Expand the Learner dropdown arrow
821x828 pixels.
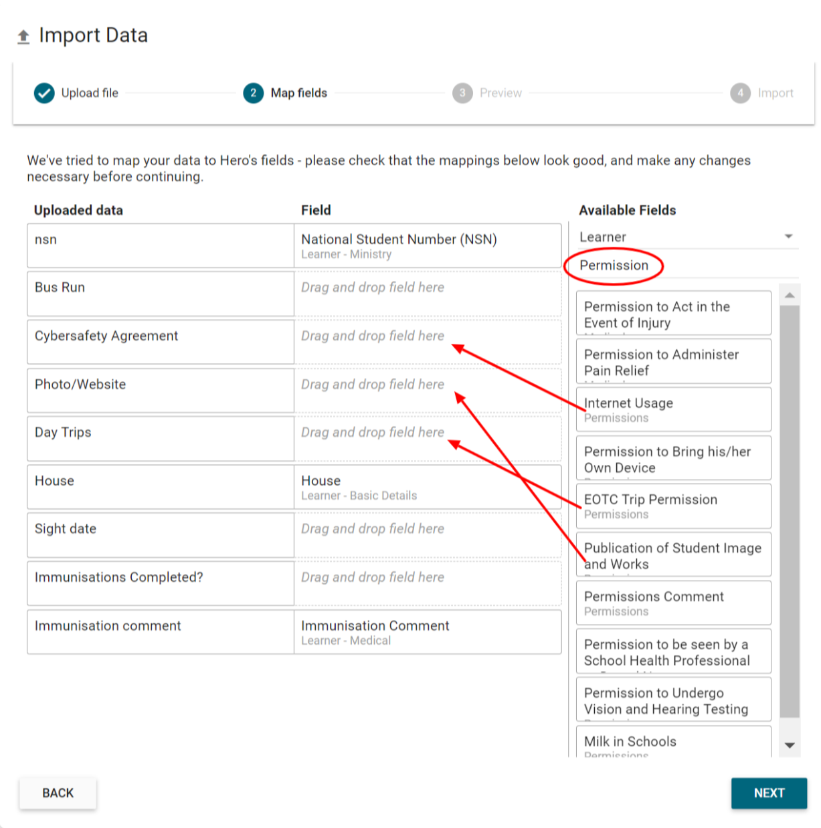point(788,237)
